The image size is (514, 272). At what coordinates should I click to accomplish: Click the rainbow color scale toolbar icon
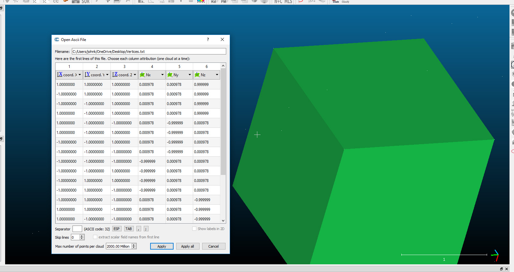coord(201,1)
